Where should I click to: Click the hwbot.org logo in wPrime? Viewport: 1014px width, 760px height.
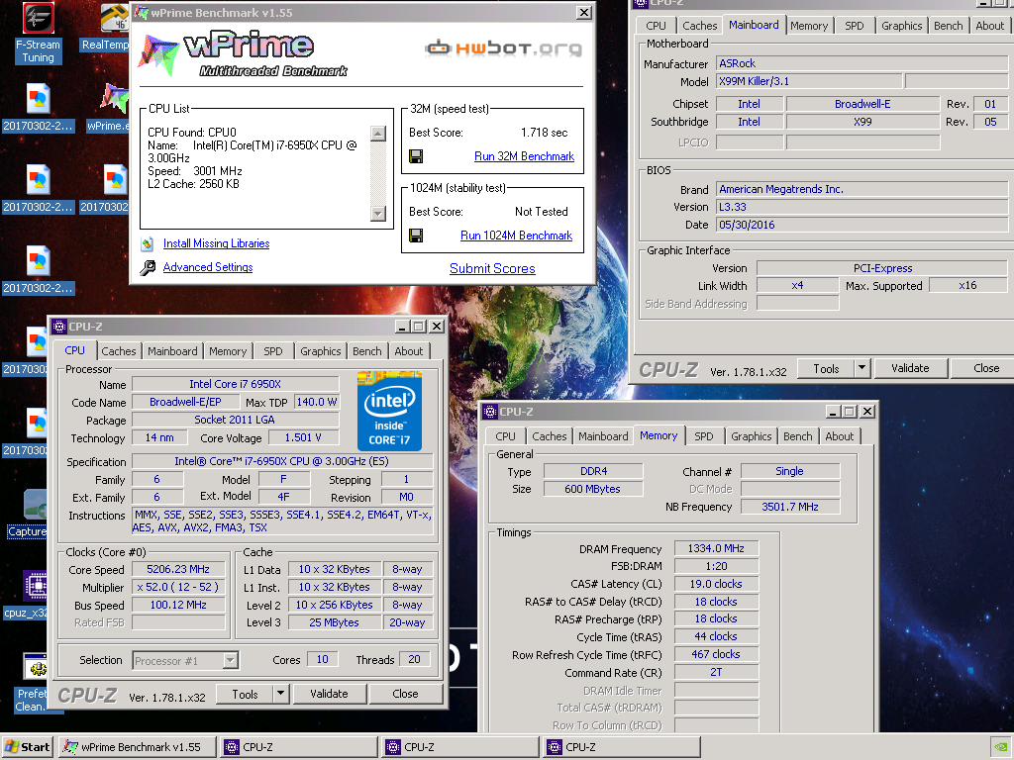503,47
